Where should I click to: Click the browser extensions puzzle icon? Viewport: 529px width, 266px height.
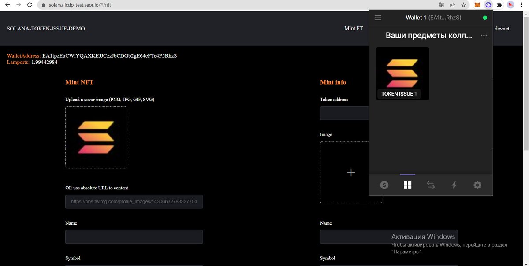pyautogui.click(x=499, y=4)
